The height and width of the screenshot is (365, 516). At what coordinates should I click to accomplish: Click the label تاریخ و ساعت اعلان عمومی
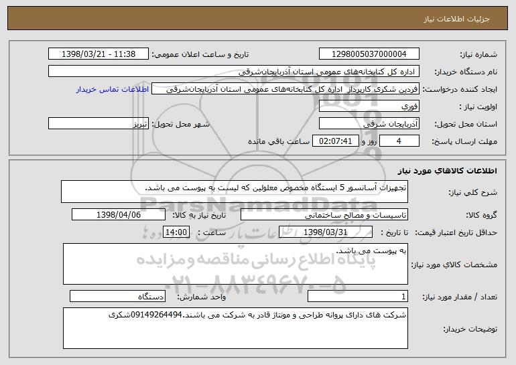tap(200, 55)
